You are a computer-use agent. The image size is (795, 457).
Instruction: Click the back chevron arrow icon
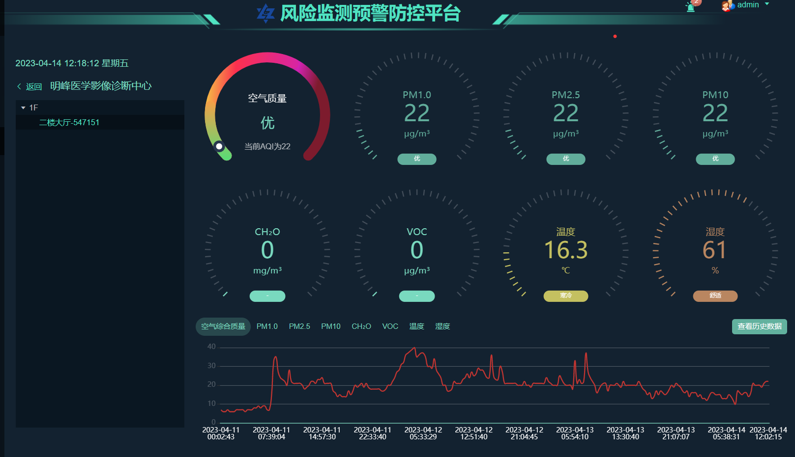coord(19,86)
